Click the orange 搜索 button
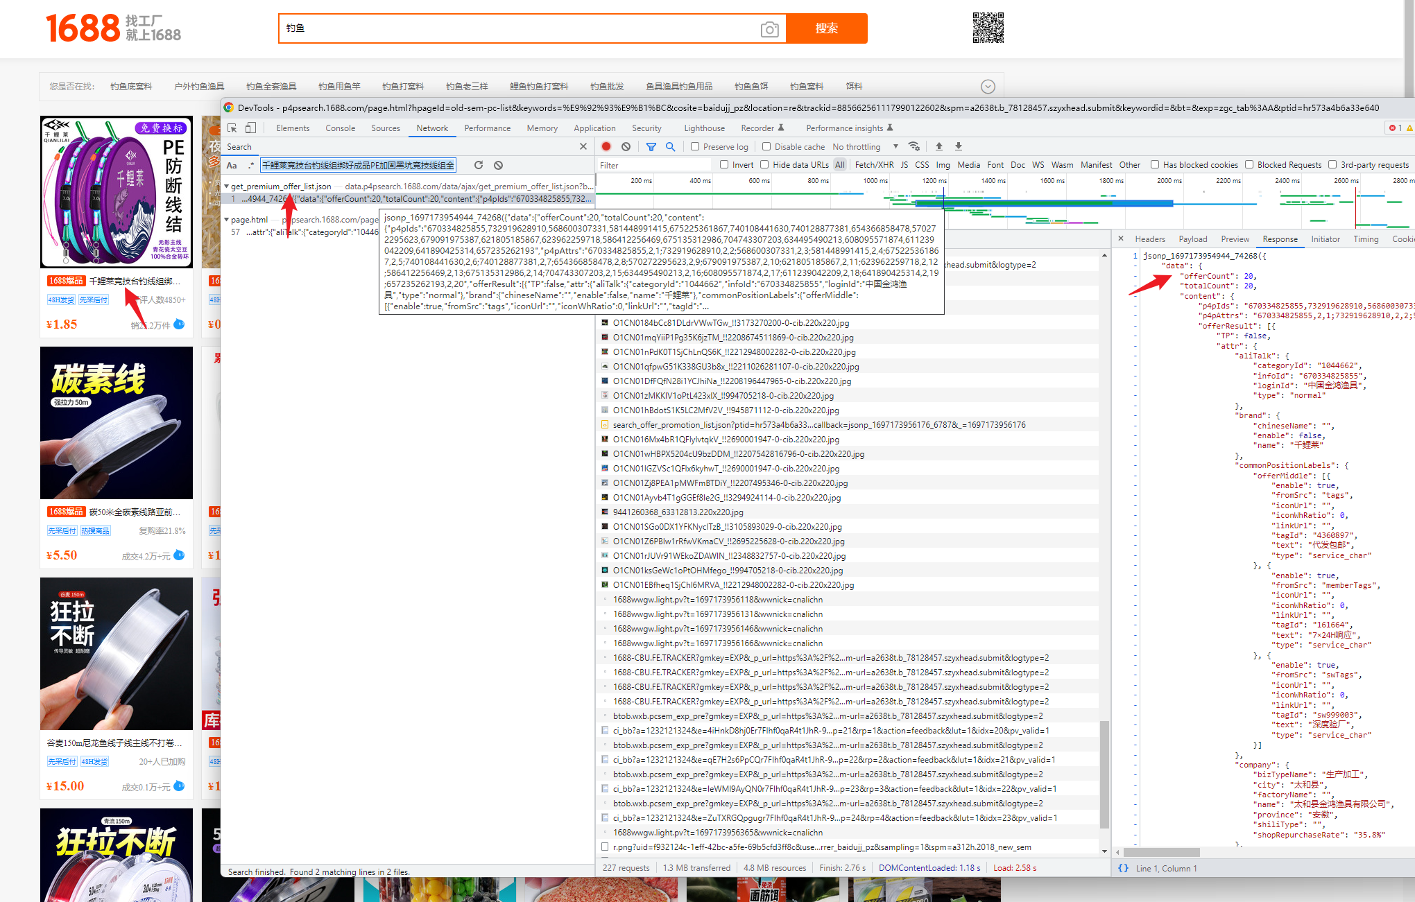The height and width of the screenshot is (902, 1415). click(826, 28)
